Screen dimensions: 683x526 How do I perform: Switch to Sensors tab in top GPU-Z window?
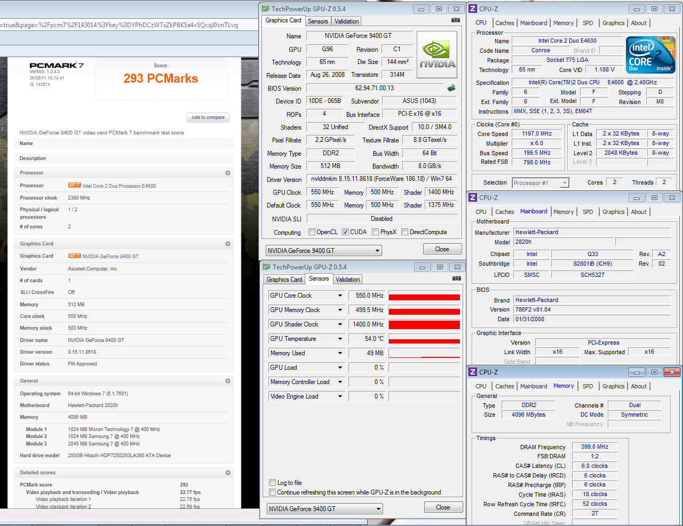coord(318,21)
